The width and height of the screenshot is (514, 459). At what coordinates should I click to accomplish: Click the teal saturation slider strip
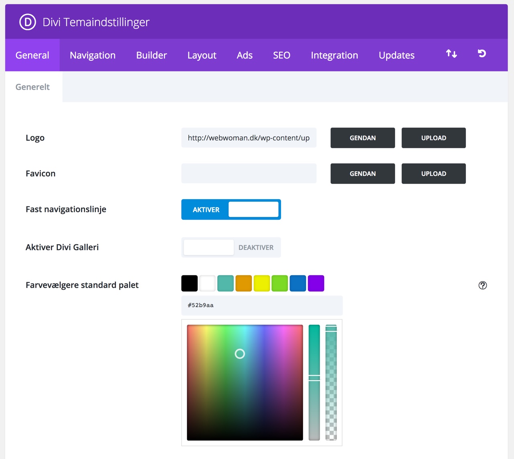(314, 382)
